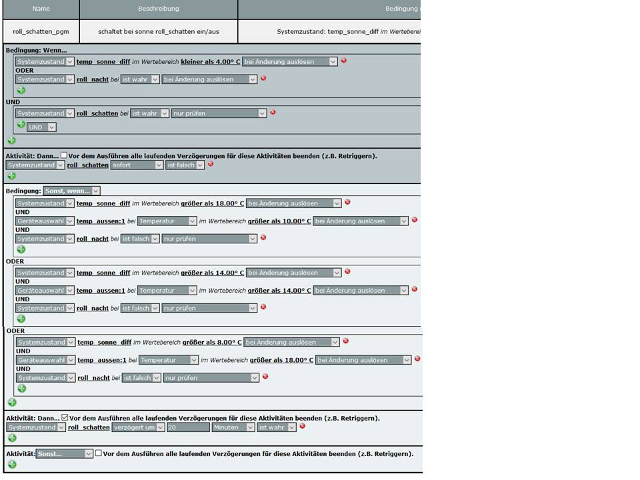
Task: Delete roll_schatten verzögert um 20 Minuten activity
Action: [303, 426]
